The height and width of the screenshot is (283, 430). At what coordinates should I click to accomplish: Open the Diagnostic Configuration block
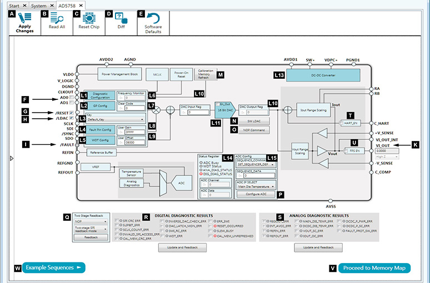tap(100, 95)
